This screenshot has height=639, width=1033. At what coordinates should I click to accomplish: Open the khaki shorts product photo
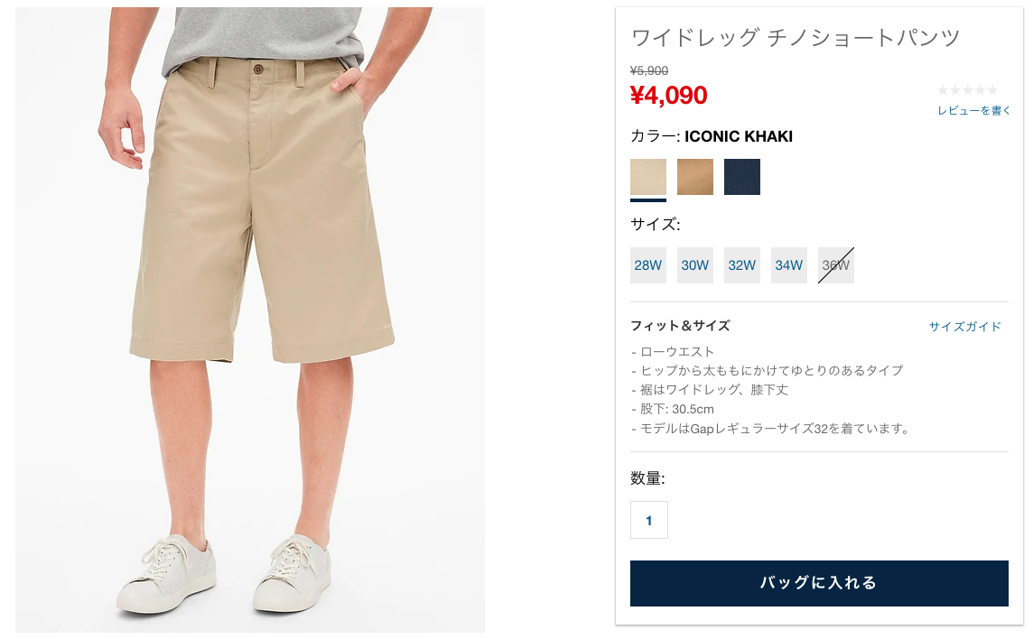250,319
